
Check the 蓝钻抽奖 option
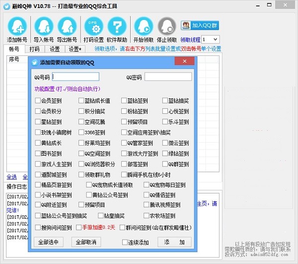click(165, 100)
